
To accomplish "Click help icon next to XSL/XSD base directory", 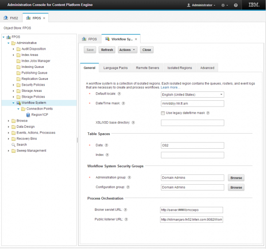I will [133, 123].
